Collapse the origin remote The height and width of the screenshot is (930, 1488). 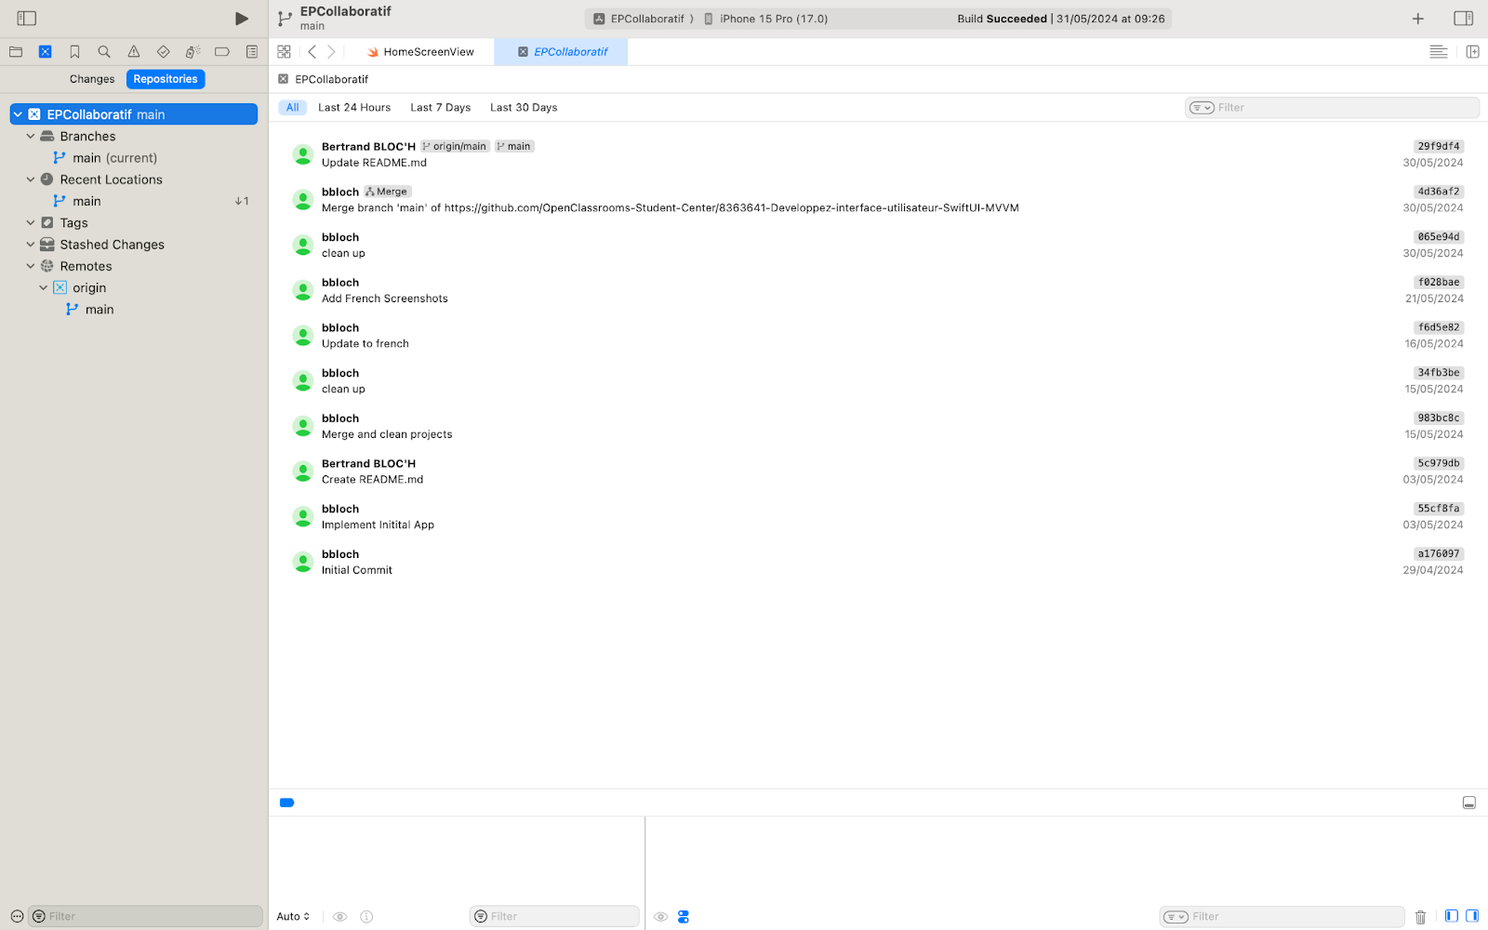(x=44, y=288)
